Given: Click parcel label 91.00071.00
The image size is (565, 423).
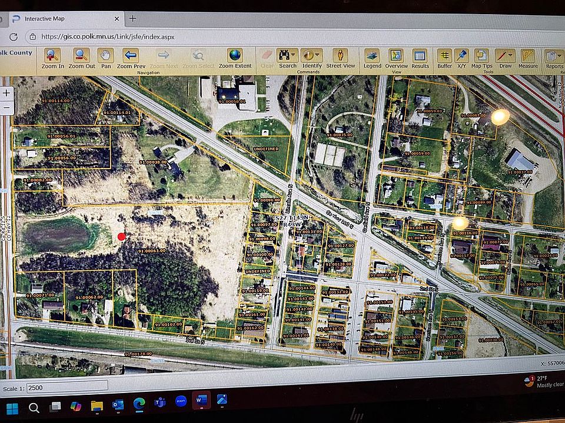Looking at the screenshot, I should point(41,296).
